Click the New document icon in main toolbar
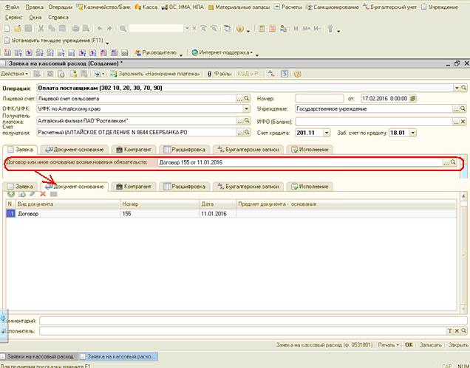 pos(7,29)
